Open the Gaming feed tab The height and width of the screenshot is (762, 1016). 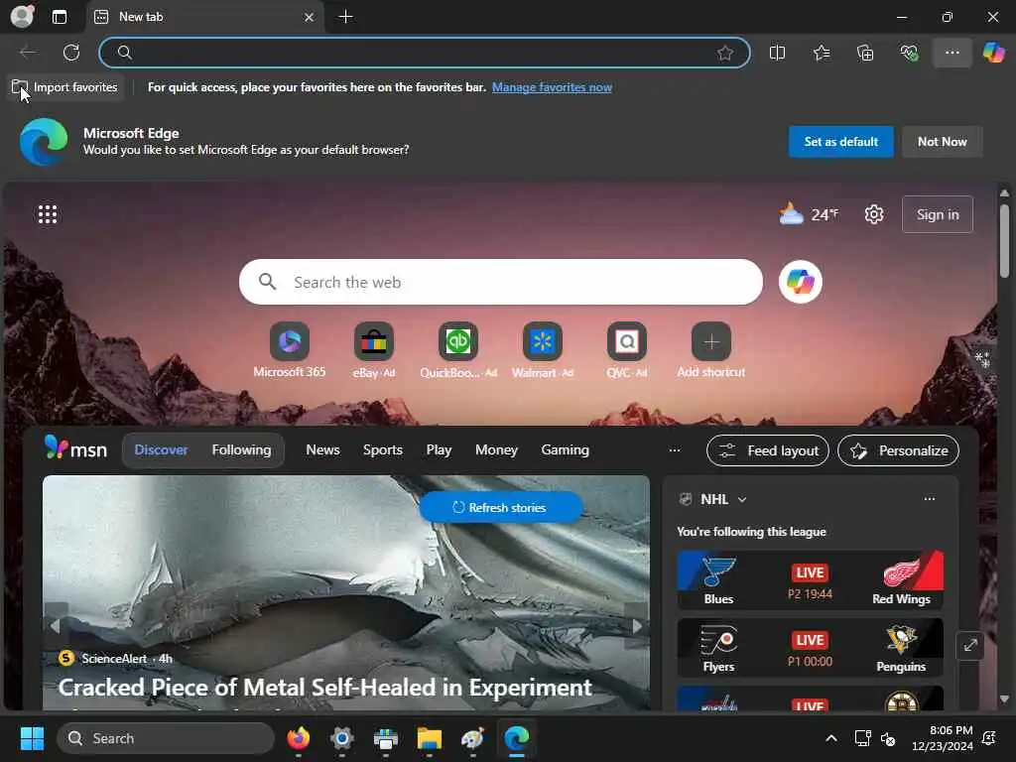coord(565,449)
